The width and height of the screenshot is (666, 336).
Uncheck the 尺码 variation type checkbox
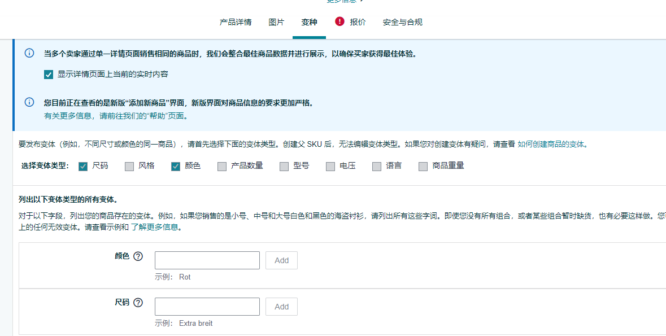83,166
